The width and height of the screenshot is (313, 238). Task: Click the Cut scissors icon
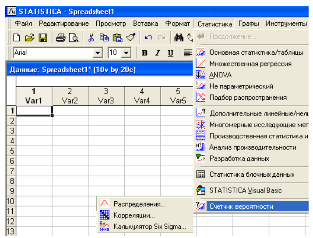tap(91, 37)
